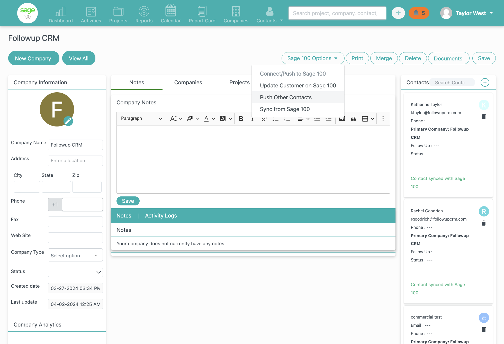Open the font size dropdown in editor

point(176,119)
